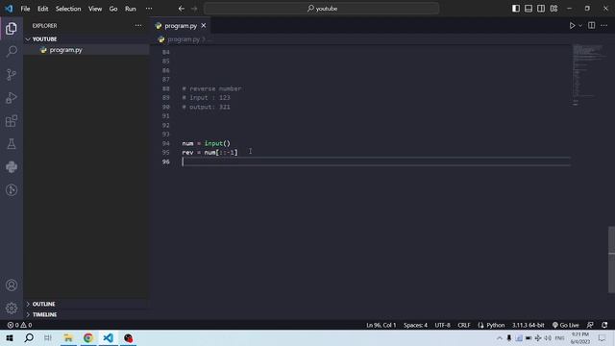
Task: Change encoding via UTF-8 status entry
Action: tap(442, 325)
